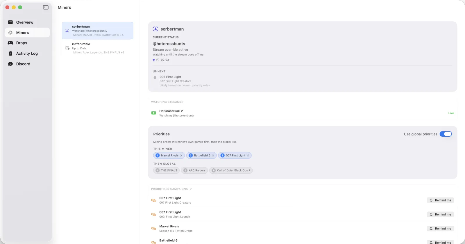
Task: Click the green live stream icon for HotCrossBunTV
Action: click(x=153, y=113)
